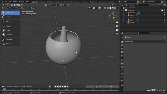Viewport: 167px width, 94px height.
Task: Open the Keying dropdown in timeline
Action: [18, 86]
